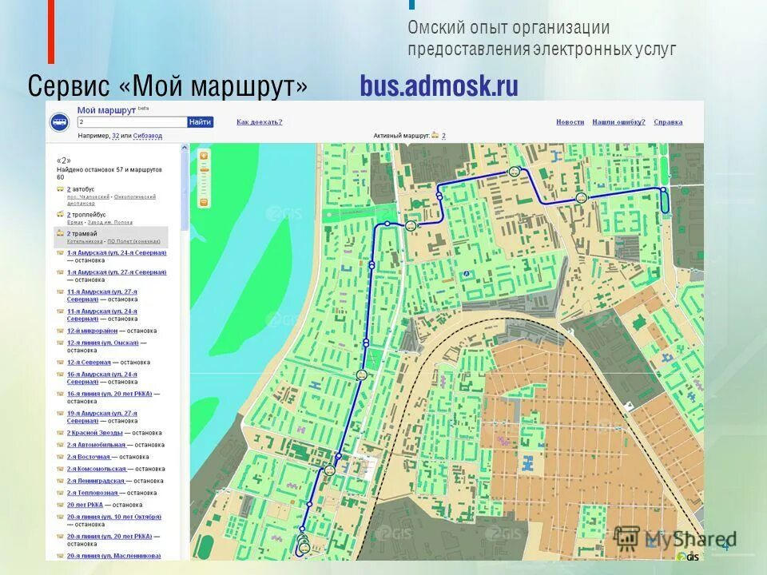Open the Сибзавод example search link
Screen dimensions: 767x575
point(146,136)
